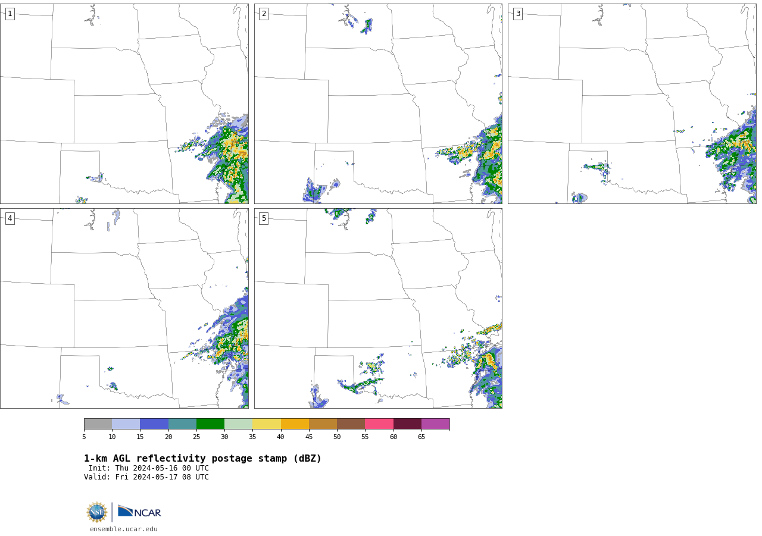The image size is (762, 536).
Task: Click the NSF logo icon
Action: (97, 512)
